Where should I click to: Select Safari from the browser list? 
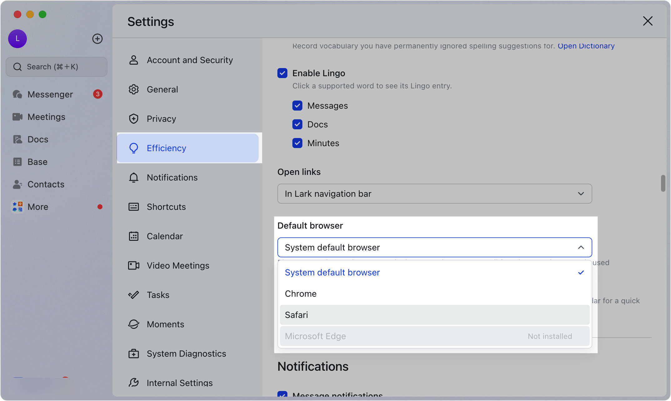tap(296, 315)
